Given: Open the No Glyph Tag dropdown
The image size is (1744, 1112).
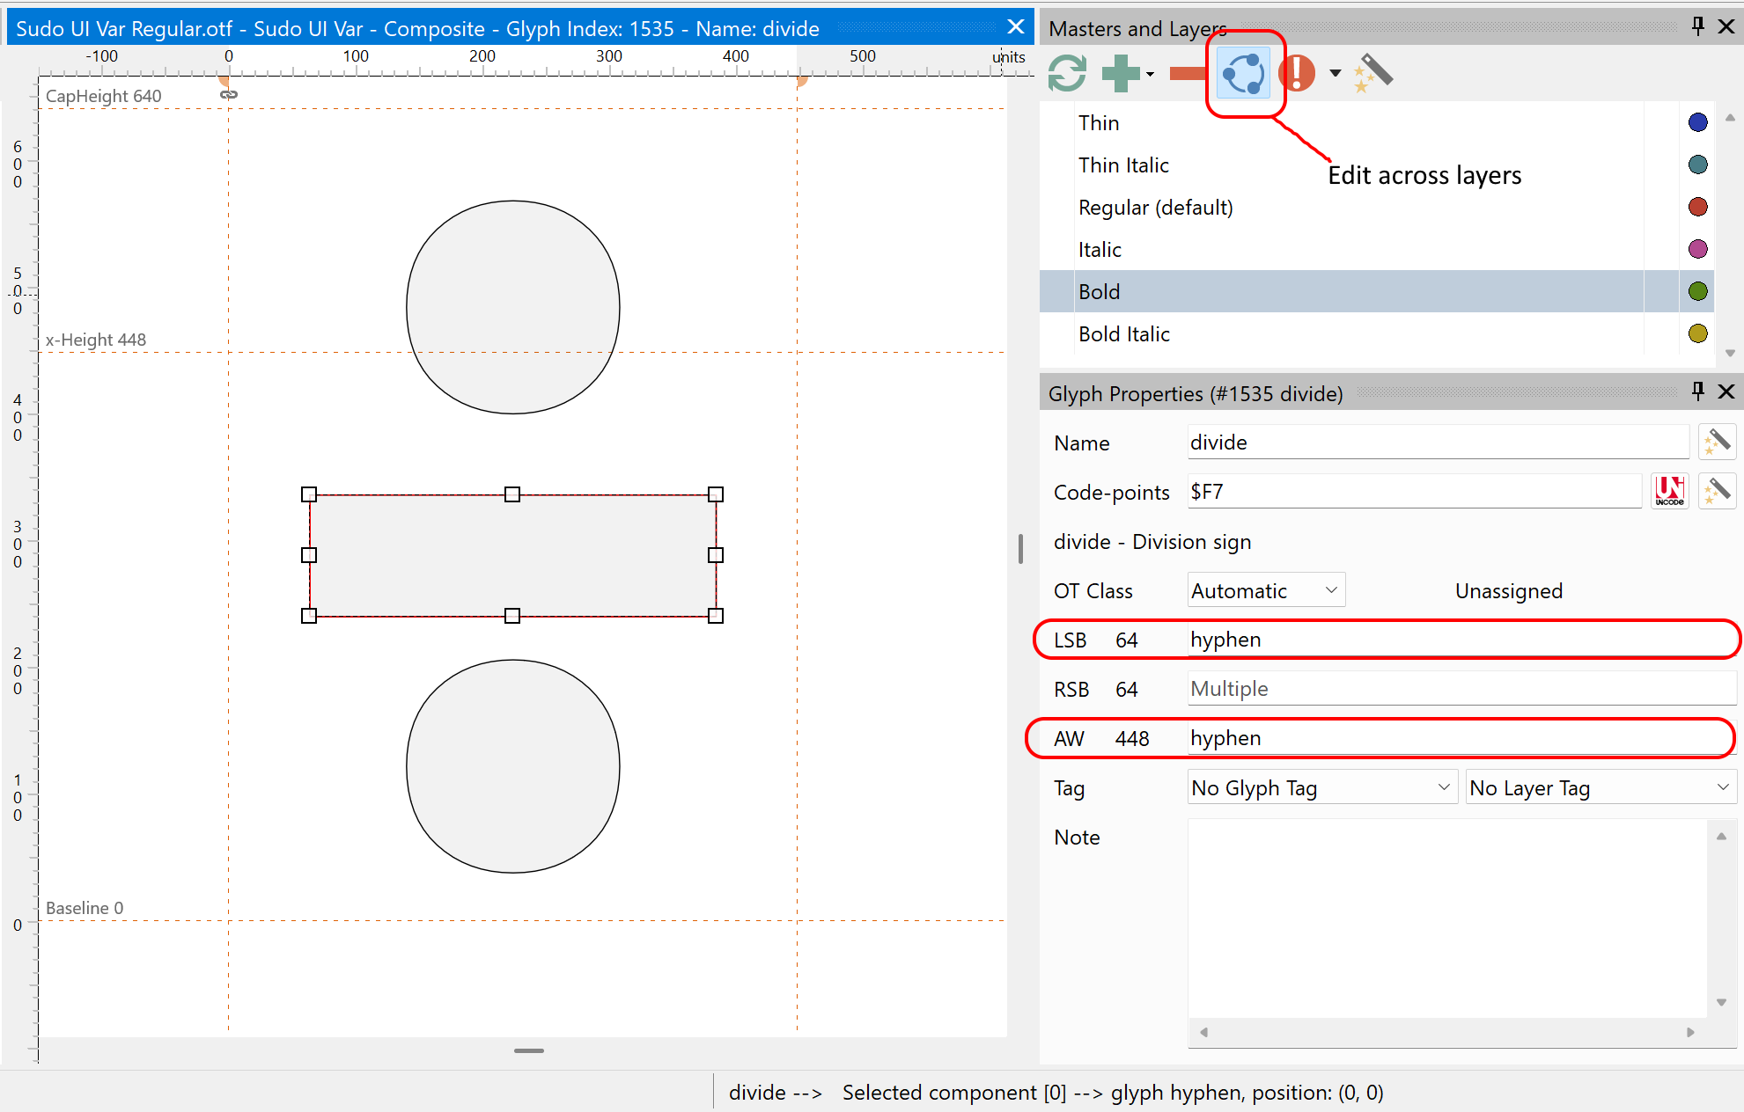Looking at the screenshot, I should 1321,787.
